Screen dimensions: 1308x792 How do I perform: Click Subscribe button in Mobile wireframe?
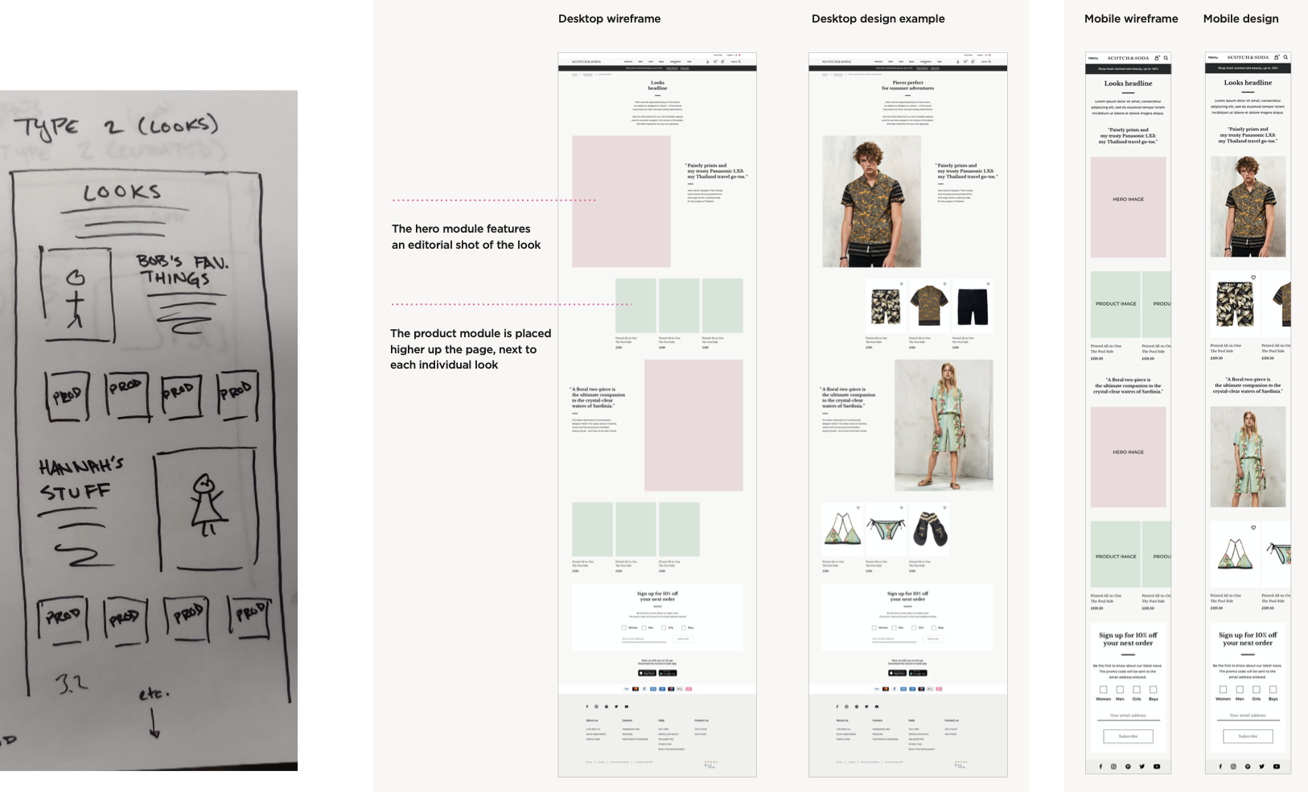point(1129,736)
